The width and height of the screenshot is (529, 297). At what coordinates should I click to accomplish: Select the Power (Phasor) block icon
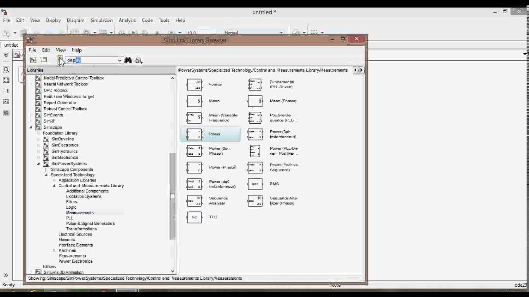pyautogui.click(x=194, y=167)
